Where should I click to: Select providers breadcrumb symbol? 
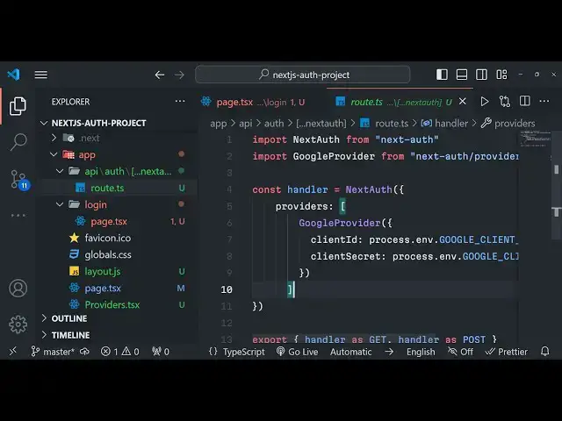click(x=508, y=124)
